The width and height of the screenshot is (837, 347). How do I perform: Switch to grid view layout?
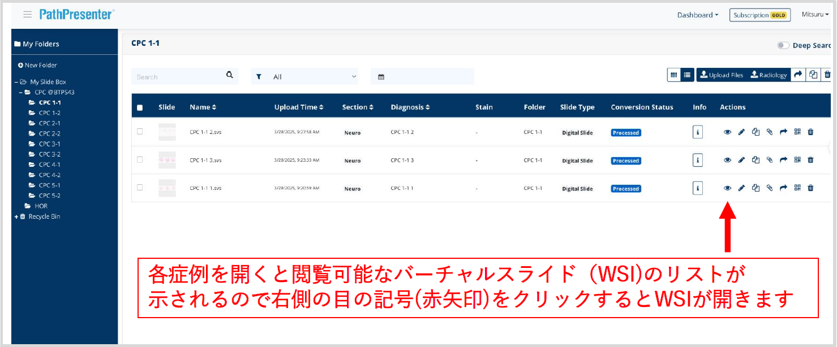click(674, 75)
